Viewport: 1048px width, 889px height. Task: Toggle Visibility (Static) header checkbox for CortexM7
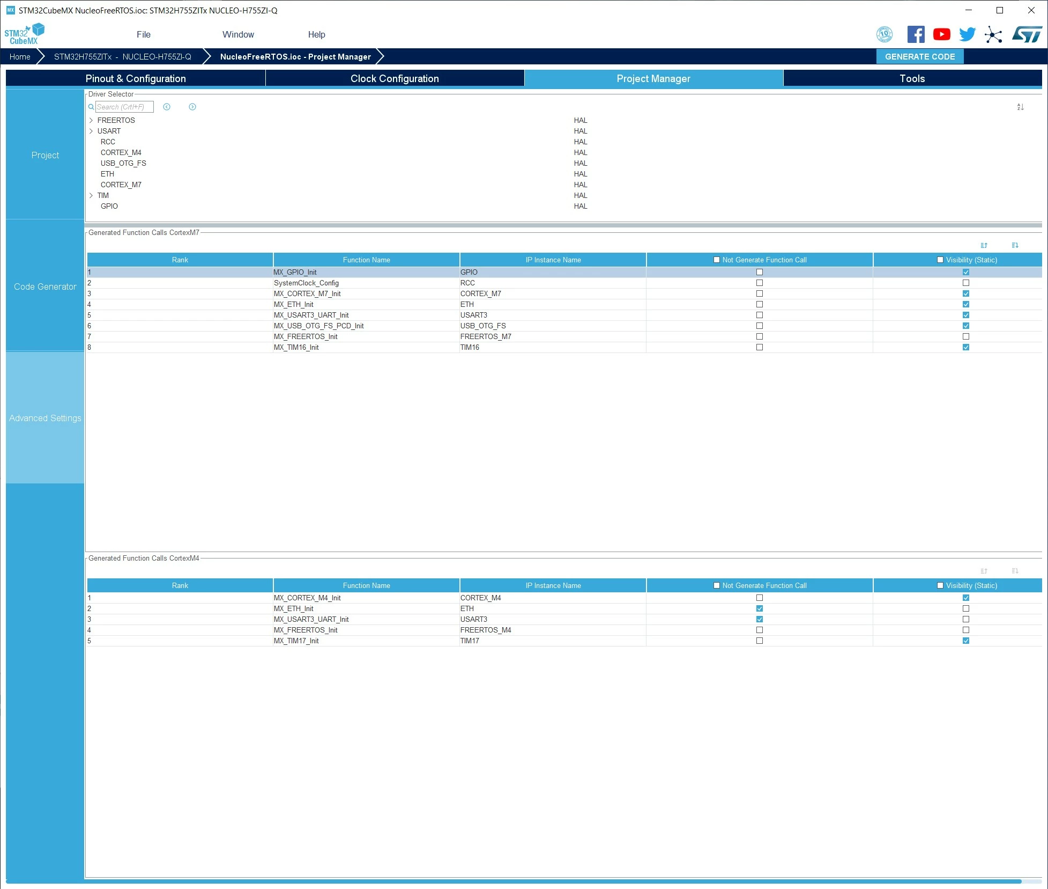click(x=940, y=260)
